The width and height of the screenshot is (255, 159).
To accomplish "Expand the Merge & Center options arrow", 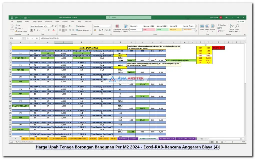I will tap(90, 30).
